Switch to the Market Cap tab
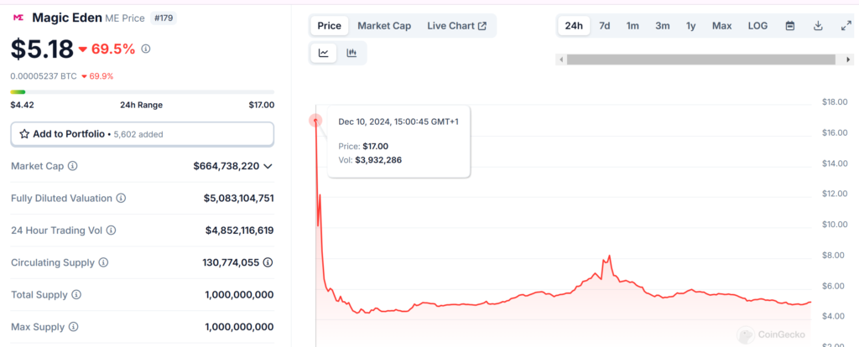Viewport: 859px width, 347px height. 384,26
